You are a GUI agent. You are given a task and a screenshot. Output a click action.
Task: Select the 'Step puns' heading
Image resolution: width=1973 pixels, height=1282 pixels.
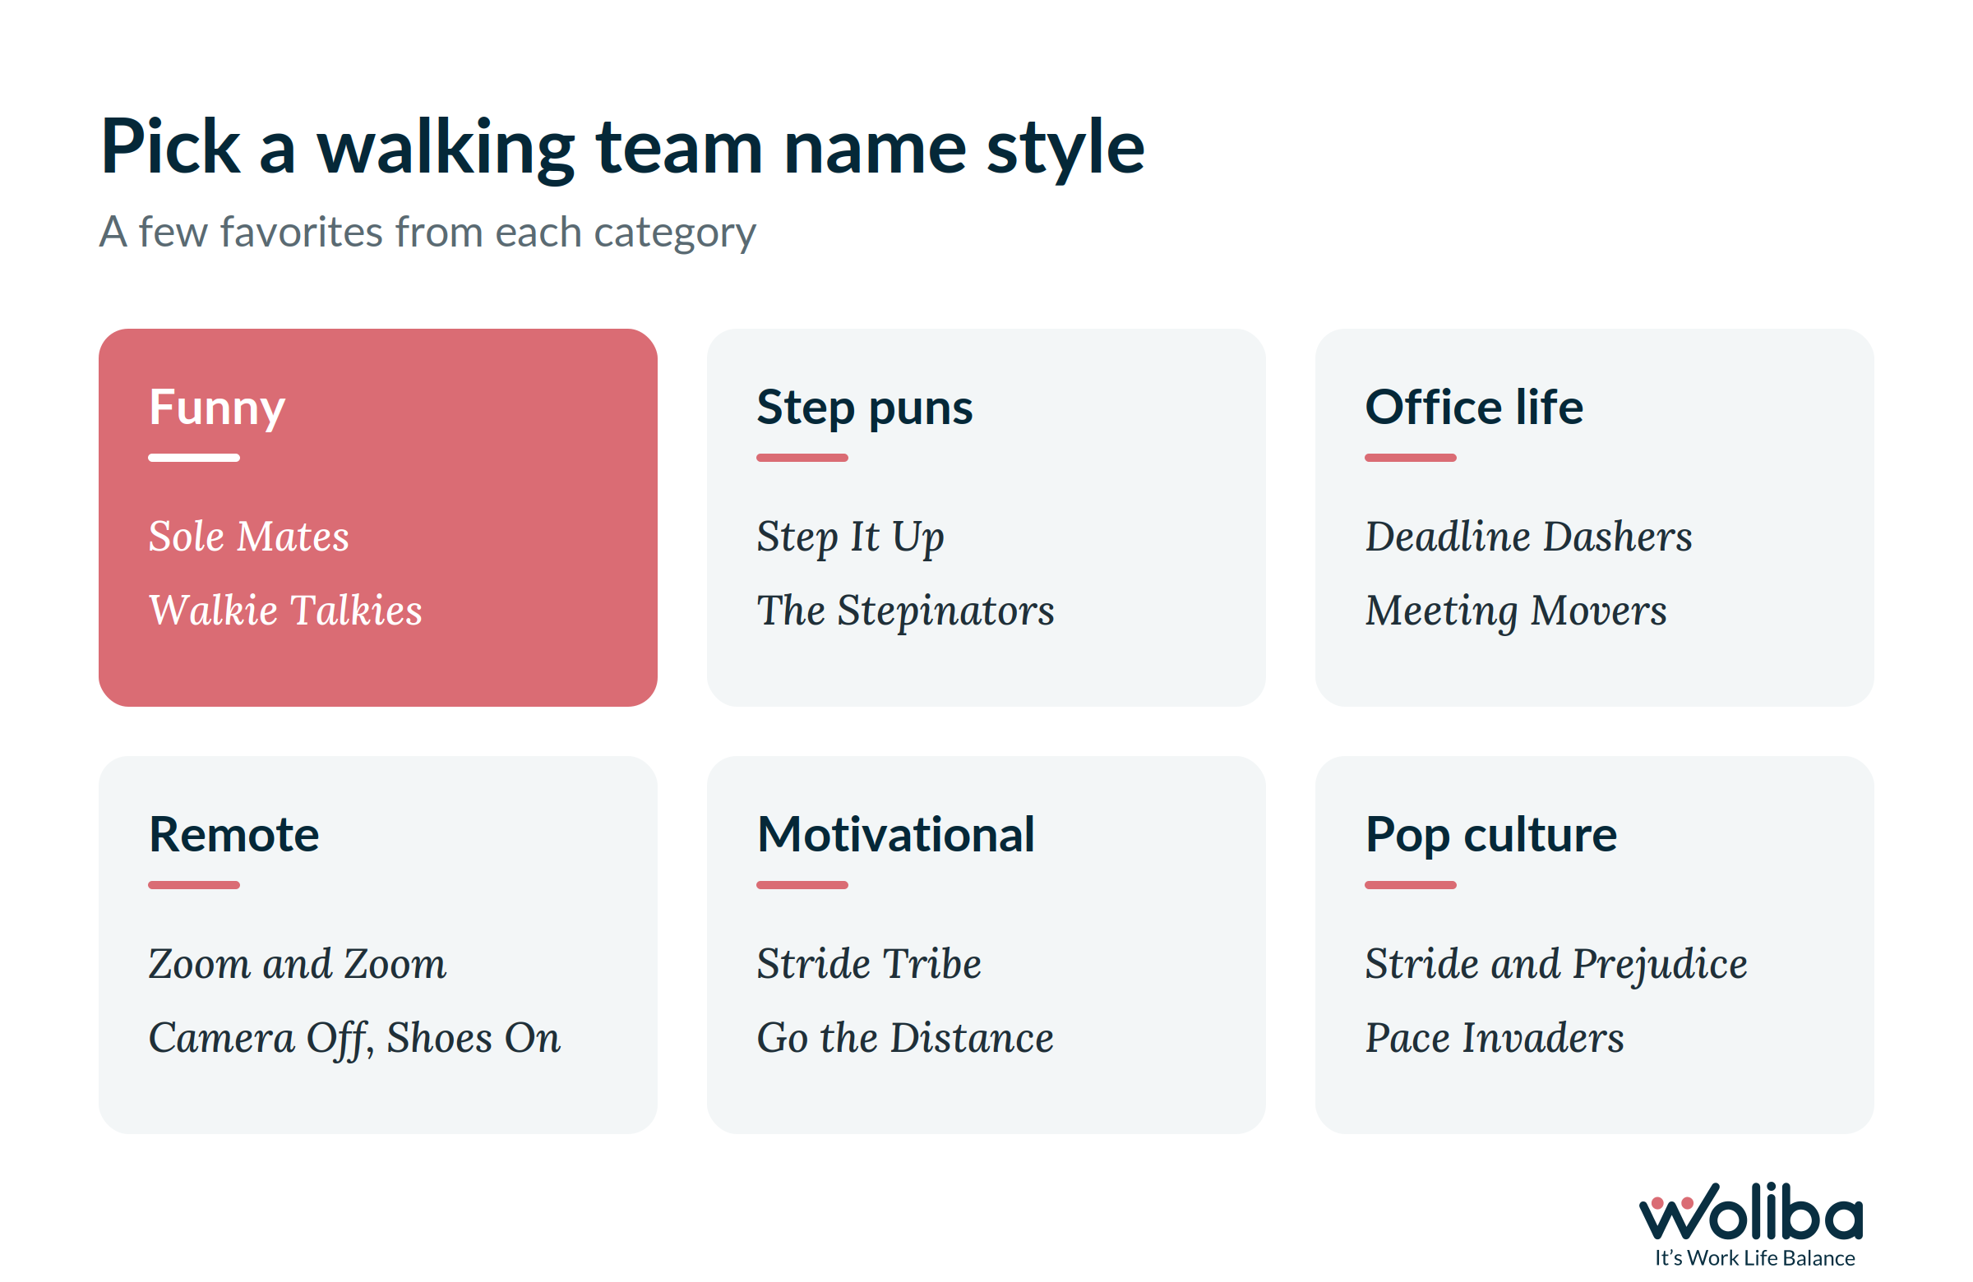(x=865, y=408)
